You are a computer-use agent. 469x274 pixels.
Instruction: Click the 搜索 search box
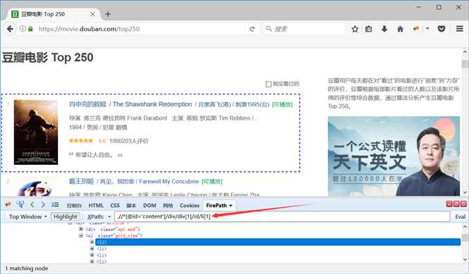click(304, 29)
